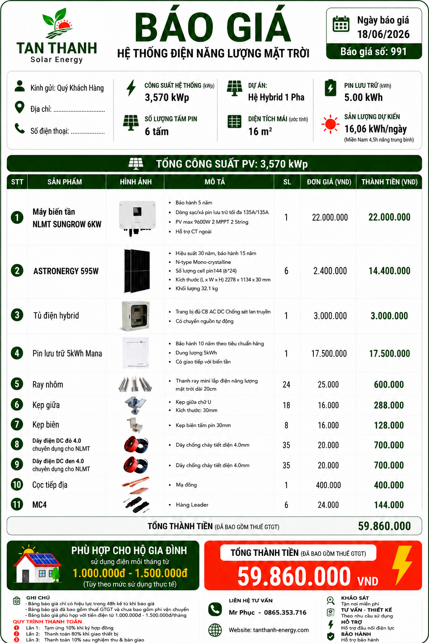Click the Số điện thoại dotted input line
Viewport: 429px width, 643px height.
click(x=88, y=133)
